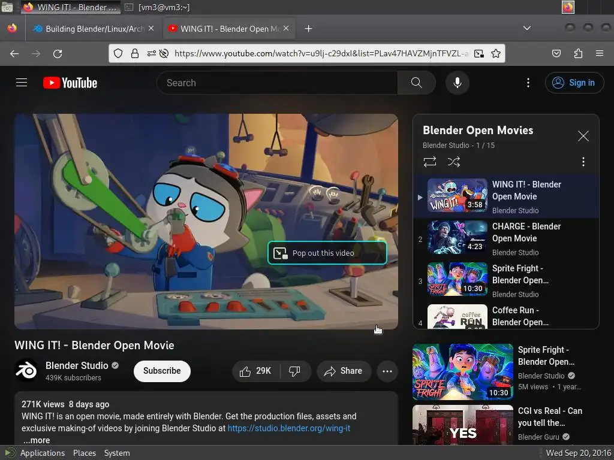Close the WING IT! browser tab
This screenshot has height=460, width=614.
(x=286, y=29)
